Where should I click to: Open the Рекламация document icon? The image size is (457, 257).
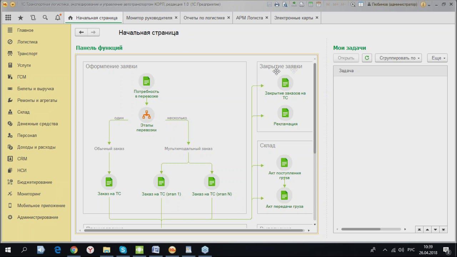click(x=285, y=114)
